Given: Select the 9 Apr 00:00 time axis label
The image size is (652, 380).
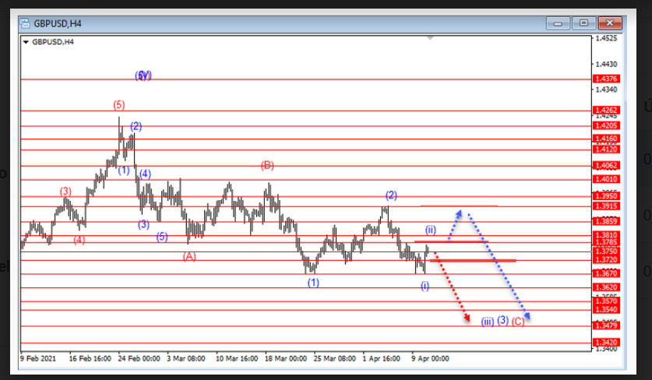Looking at the screenshot, I should point(430,359).
